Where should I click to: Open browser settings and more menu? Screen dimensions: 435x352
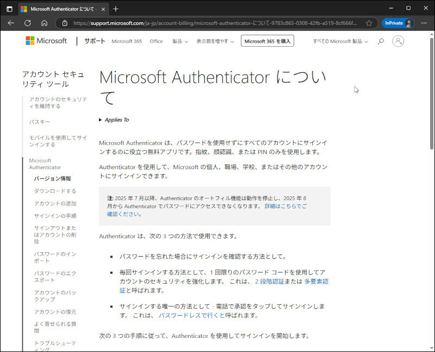click(x=424, y=23)
